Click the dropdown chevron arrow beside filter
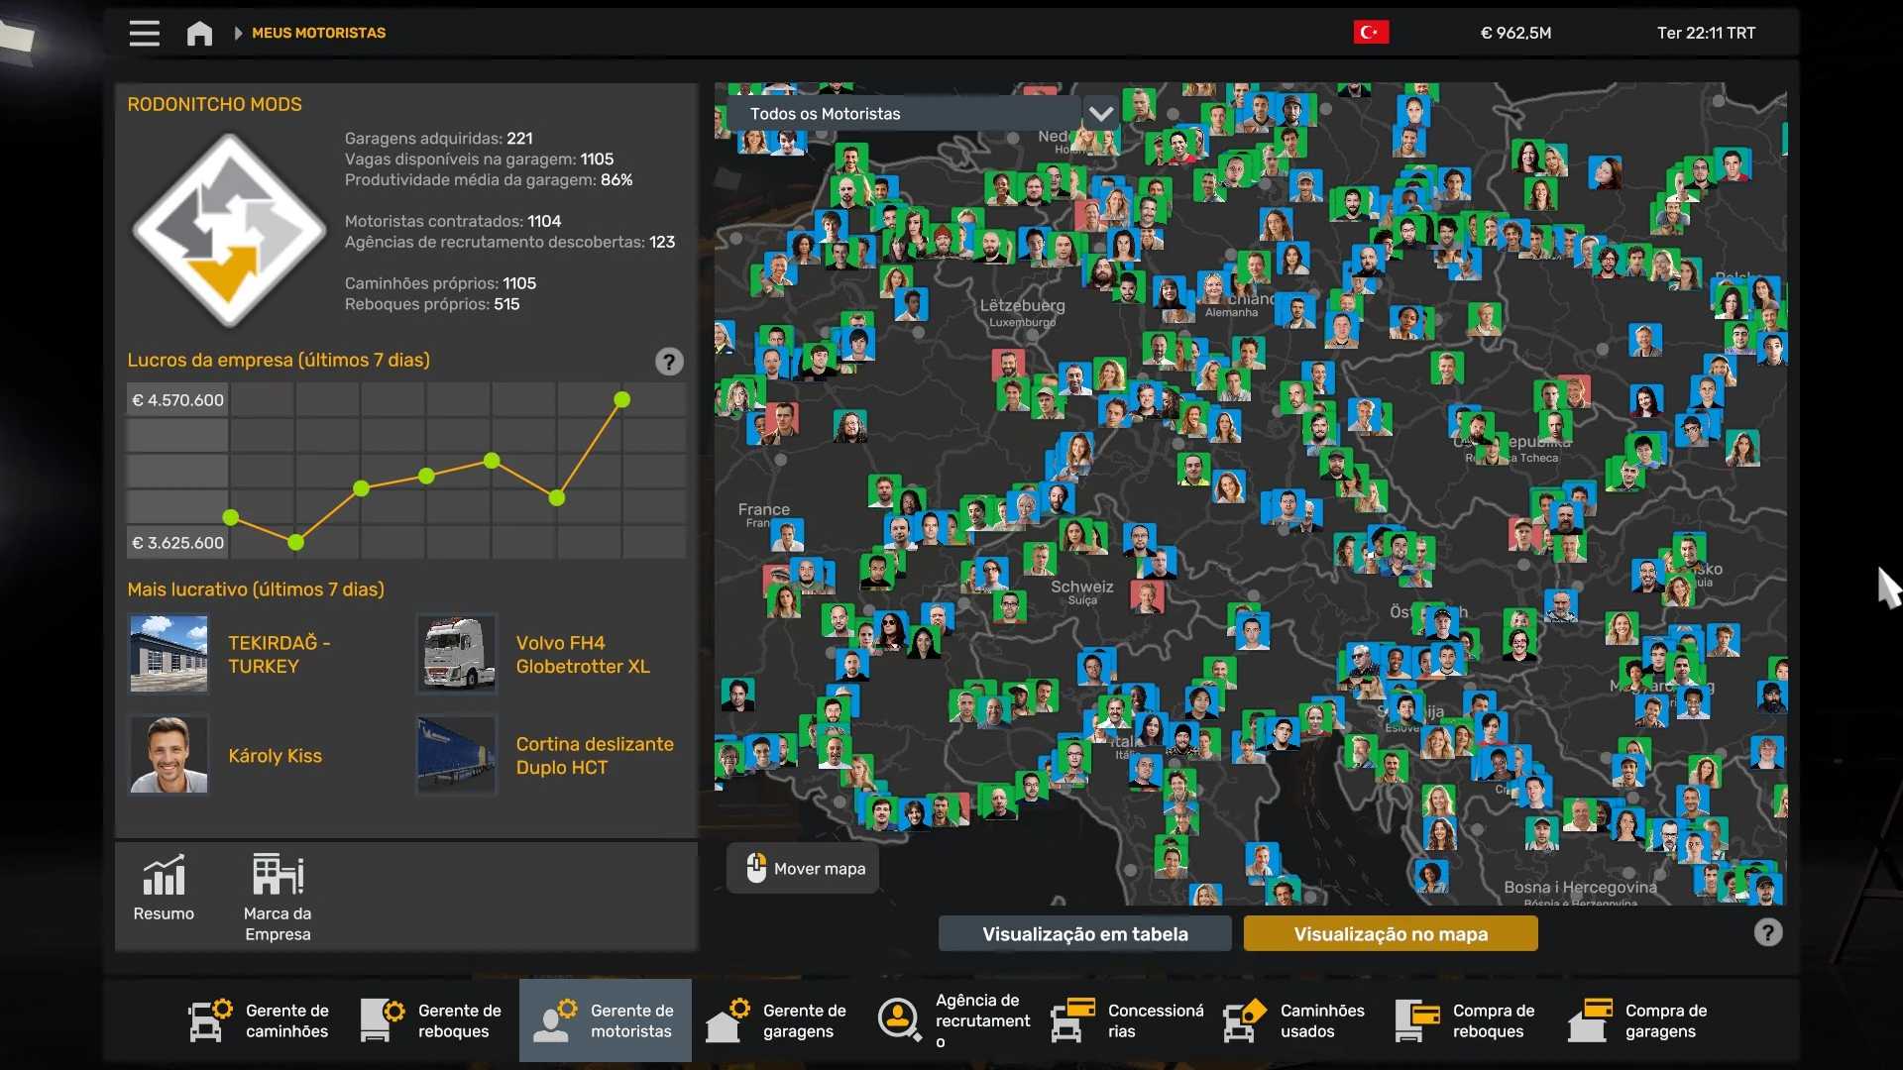The height and width of the screenshot is (1070, 1903). (x=1100, y=114)
